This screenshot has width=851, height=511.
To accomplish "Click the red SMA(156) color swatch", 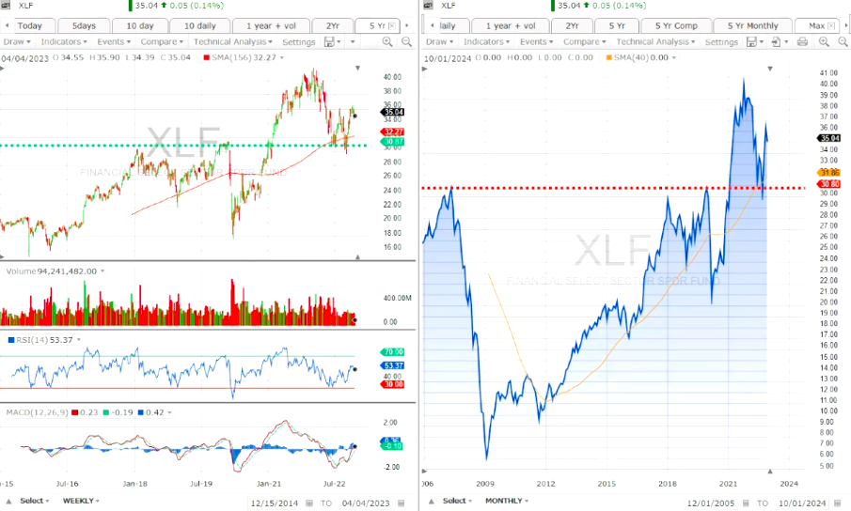I will click(206, 57).
